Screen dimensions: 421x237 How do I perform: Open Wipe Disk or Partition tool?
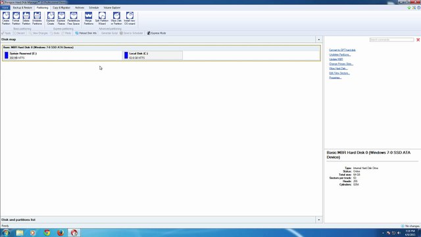tap(116, 18)
